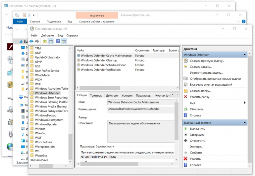Click Создать папку action
Viewport: 255px width, 176px height.
point(200,91)
